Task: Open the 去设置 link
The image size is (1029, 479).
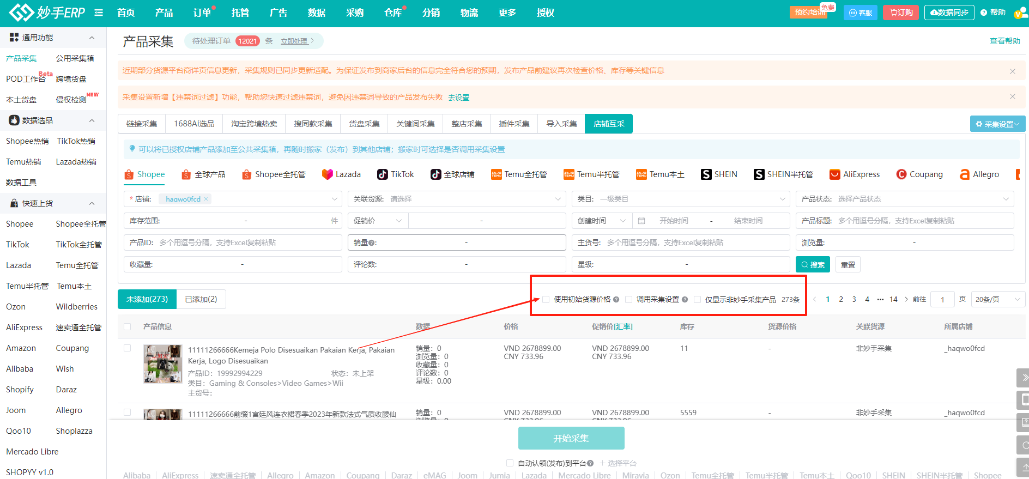Action: 458,98
